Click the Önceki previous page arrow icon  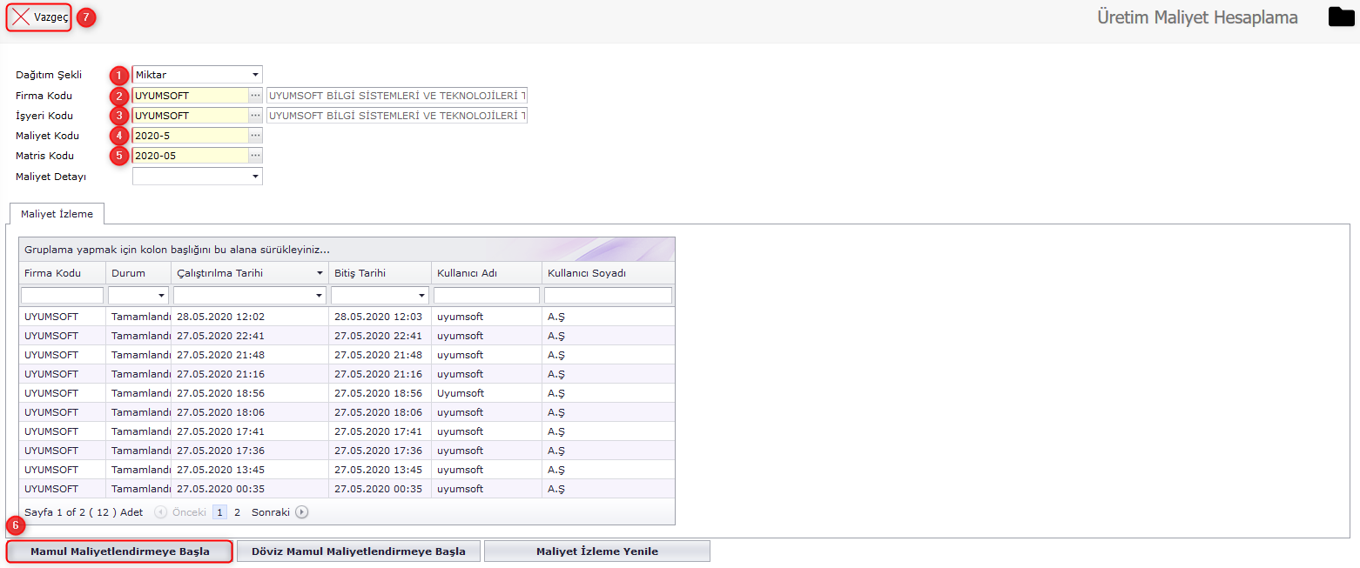[x=160, y=512]
